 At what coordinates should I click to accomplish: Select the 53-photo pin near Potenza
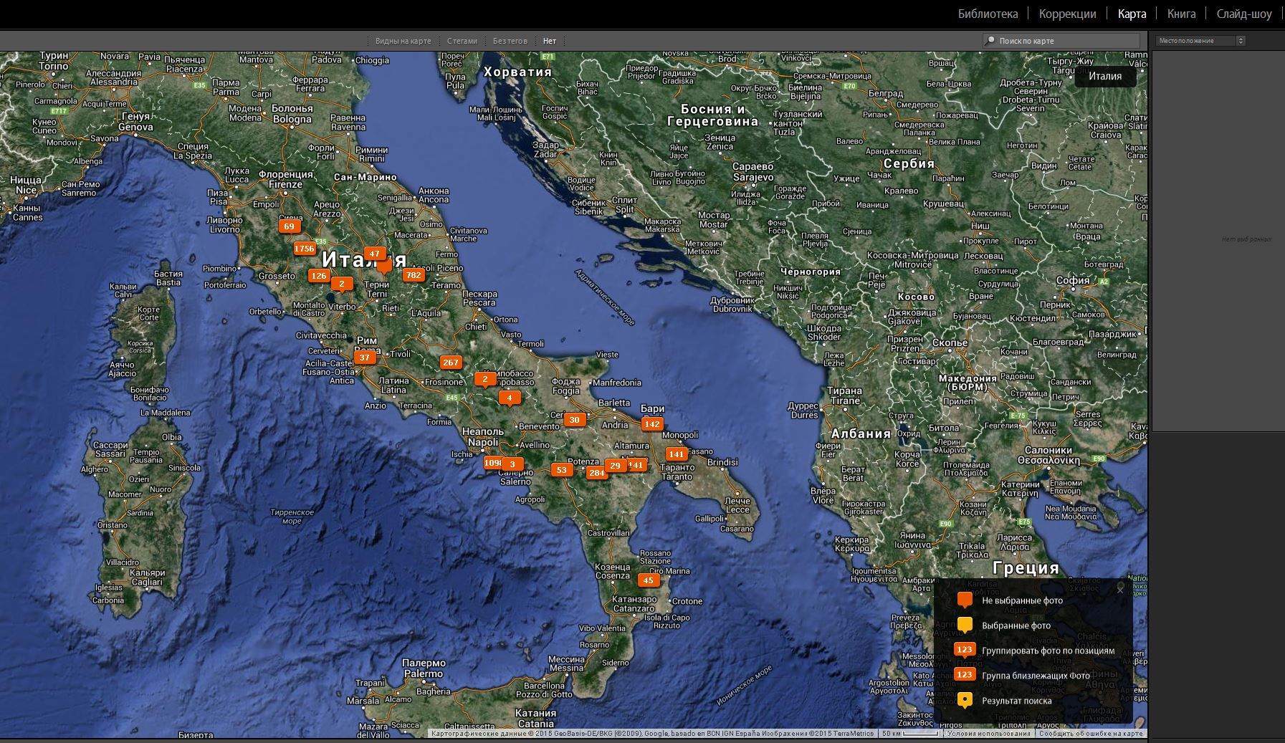(561, 471)
